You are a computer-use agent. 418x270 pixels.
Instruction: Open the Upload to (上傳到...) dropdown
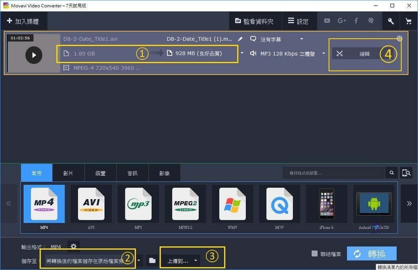[182, 261]
